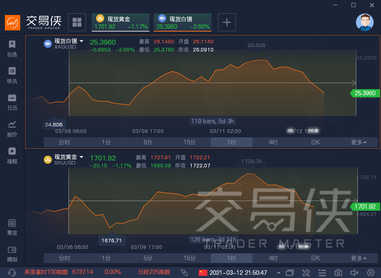Expand 更多 timeframes on gold chart
This screenshot has height=278, width=381.
(359, 258)
